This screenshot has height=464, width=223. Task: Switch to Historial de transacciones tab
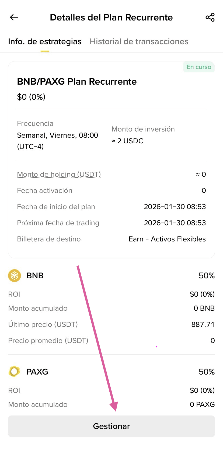tap(139, 41)
